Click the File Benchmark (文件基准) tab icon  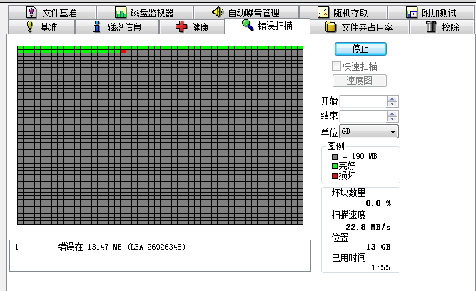[x=31, y=12]
